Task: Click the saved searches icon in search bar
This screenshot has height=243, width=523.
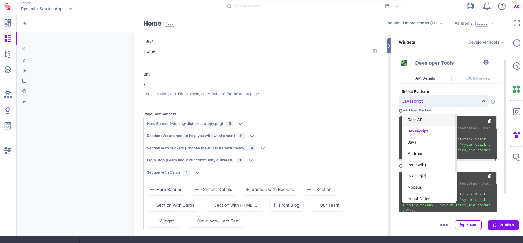Action: pos(387,6)
